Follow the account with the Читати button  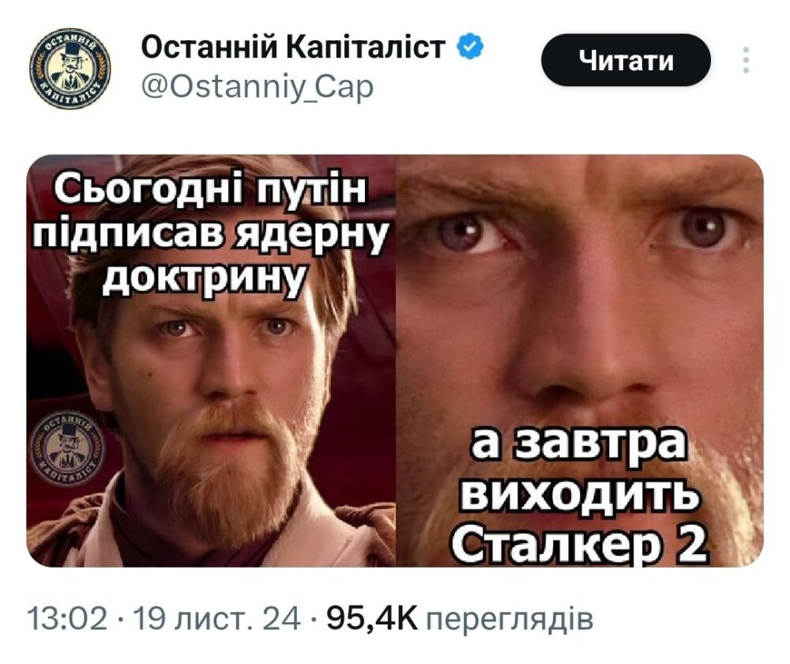(626, 61)
